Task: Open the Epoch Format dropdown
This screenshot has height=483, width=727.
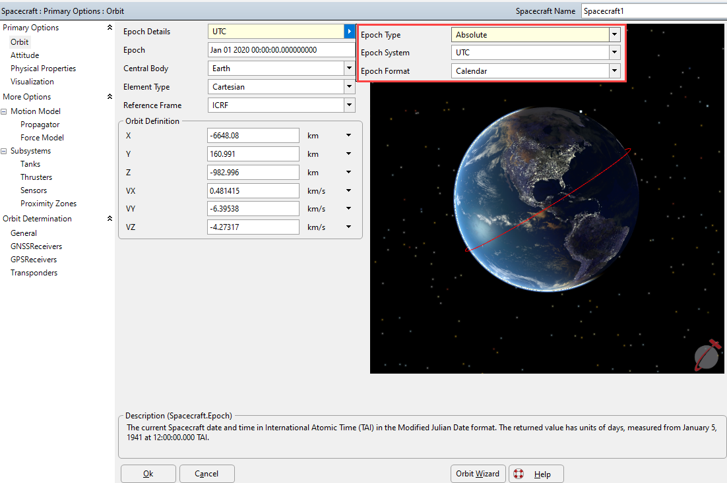Action: point(615,71)
